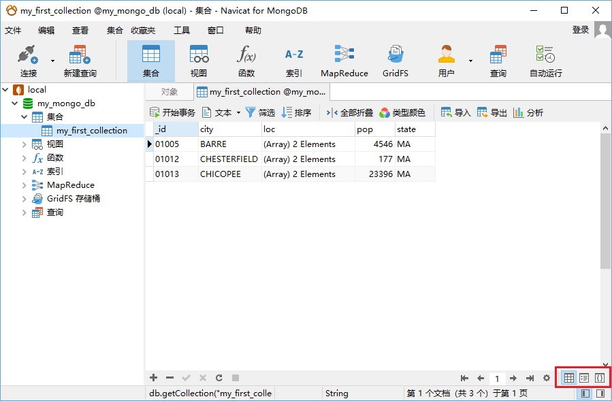Open the User toolbar icon

(446, 61)
